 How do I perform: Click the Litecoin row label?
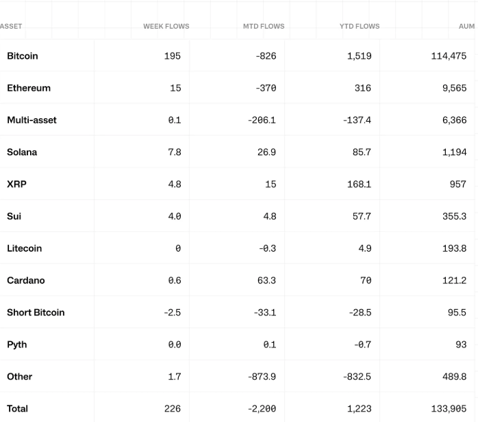pos(24,248)
